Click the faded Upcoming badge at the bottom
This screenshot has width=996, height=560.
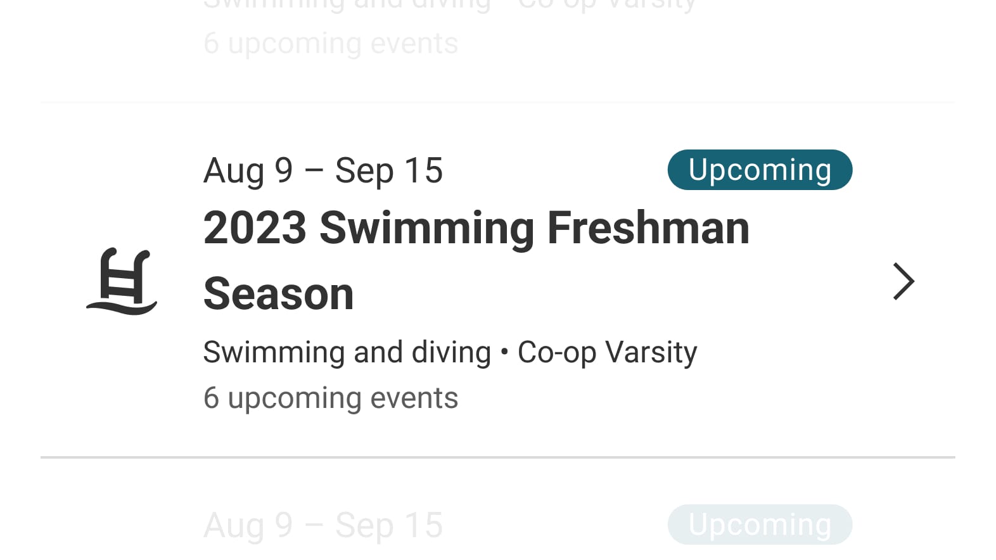[760, 525]
